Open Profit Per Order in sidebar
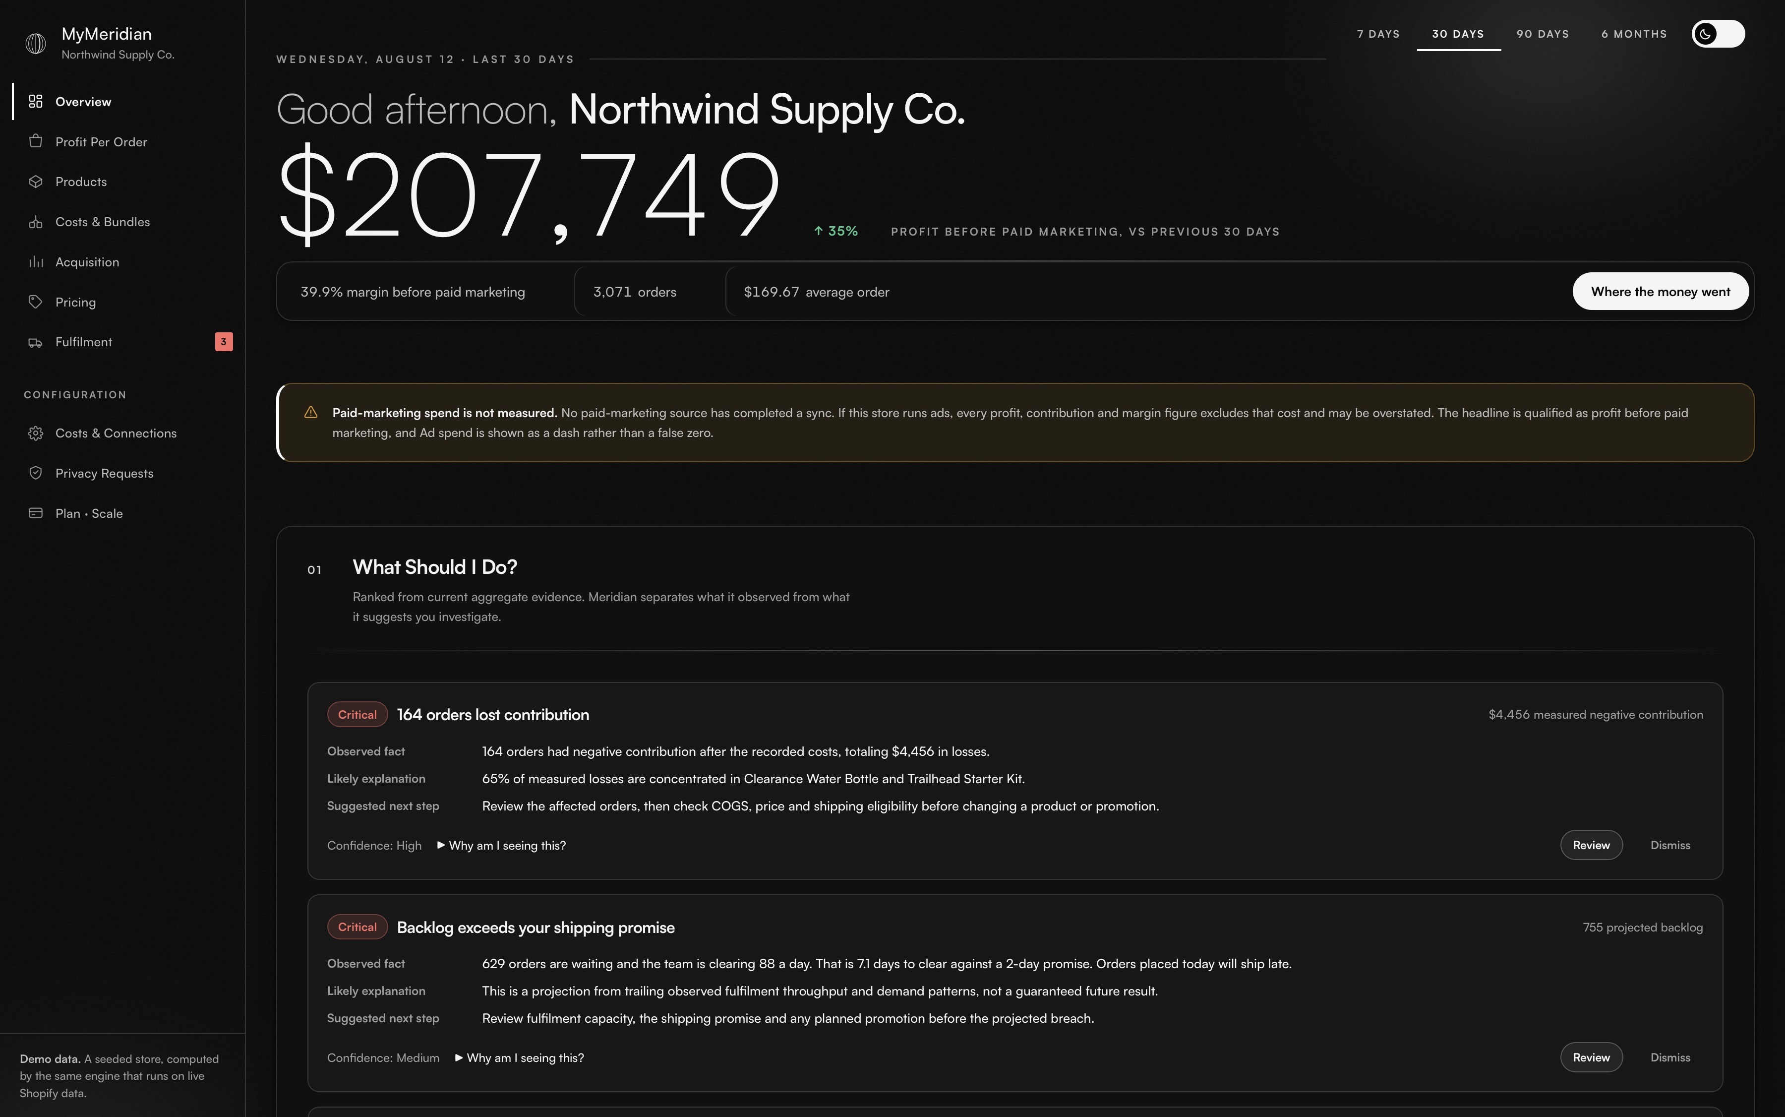1785x1117 pixels. [122, 141]
